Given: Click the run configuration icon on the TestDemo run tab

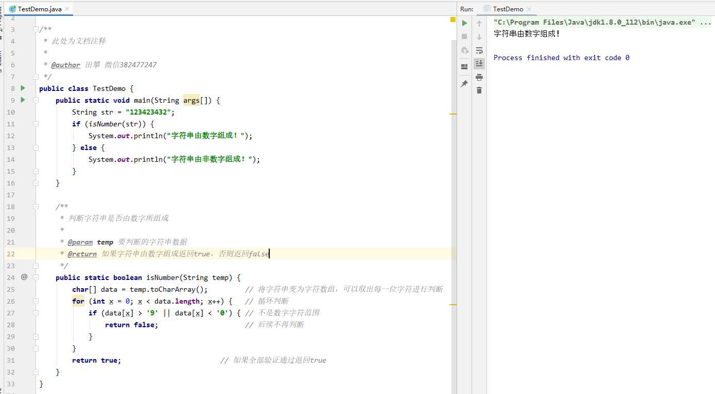Looking at the screenshot, I should 486,9.
